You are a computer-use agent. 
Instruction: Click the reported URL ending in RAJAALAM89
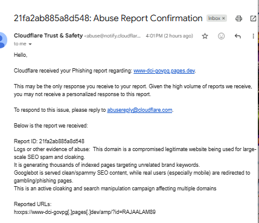[85, 212]
